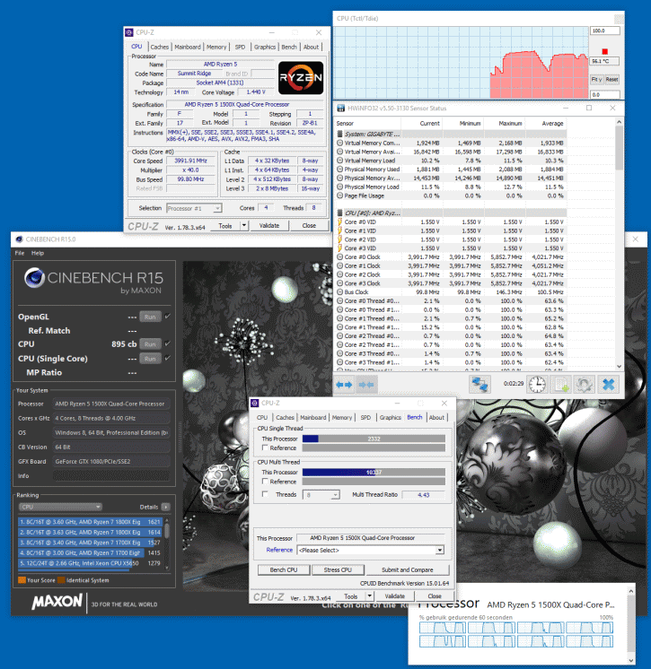Run the Cinebench CPU test
This screenshot has width=651, height=669.
tap(150, 343)
